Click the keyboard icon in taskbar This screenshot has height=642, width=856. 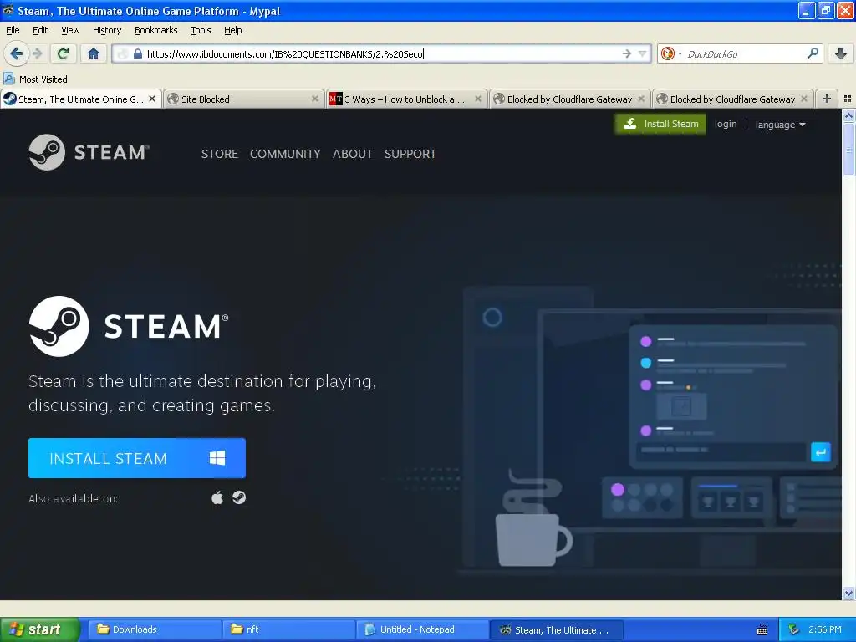[762, 630]
